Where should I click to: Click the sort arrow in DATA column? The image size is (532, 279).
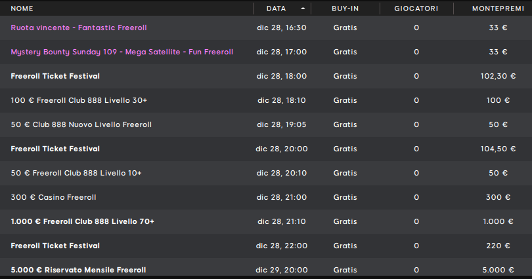(303, 9)
